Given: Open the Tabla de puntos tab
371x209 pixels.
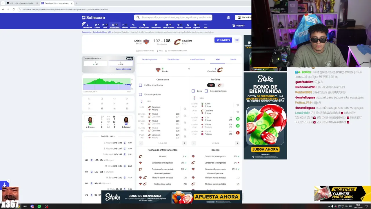Looking at the screenshot, I should point(149,59).
